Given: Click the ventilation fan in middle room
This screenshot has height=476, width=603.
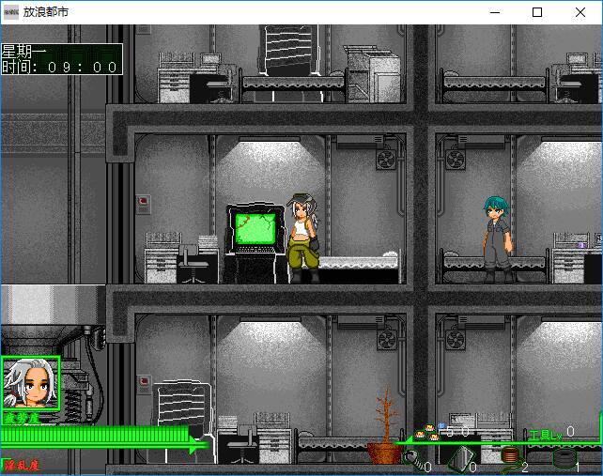Looking at the screenshot, I should point(386,160).
